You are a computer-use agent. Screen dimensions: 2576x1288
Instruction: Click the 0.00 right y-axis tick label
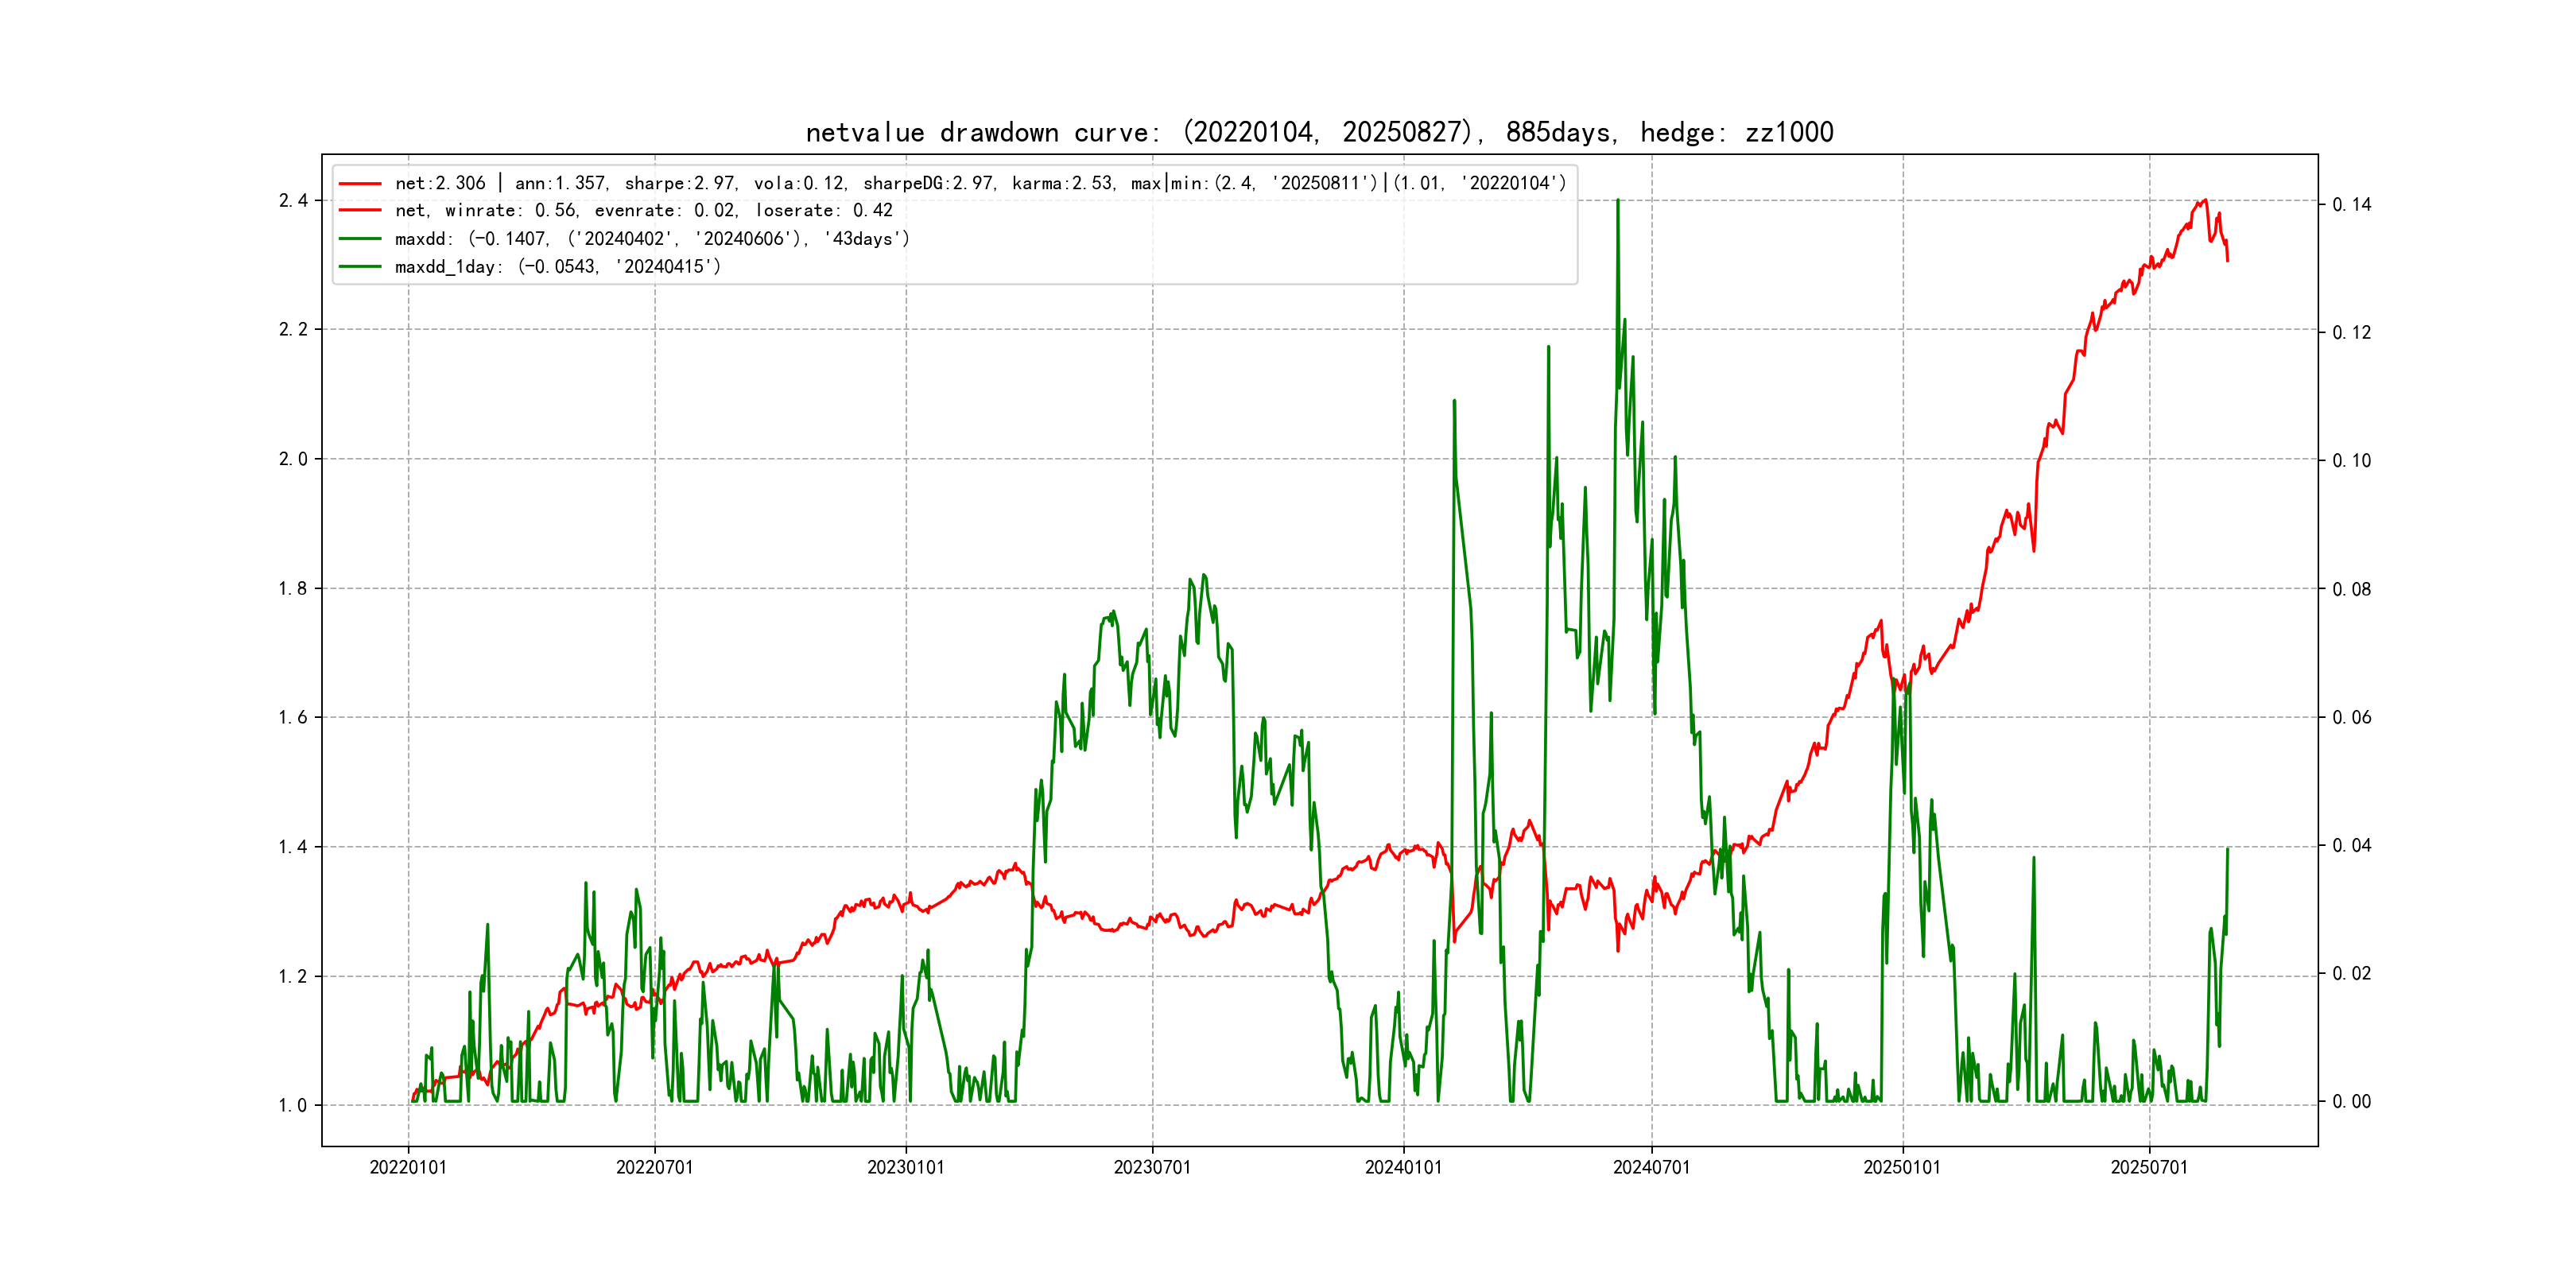2351,1102
